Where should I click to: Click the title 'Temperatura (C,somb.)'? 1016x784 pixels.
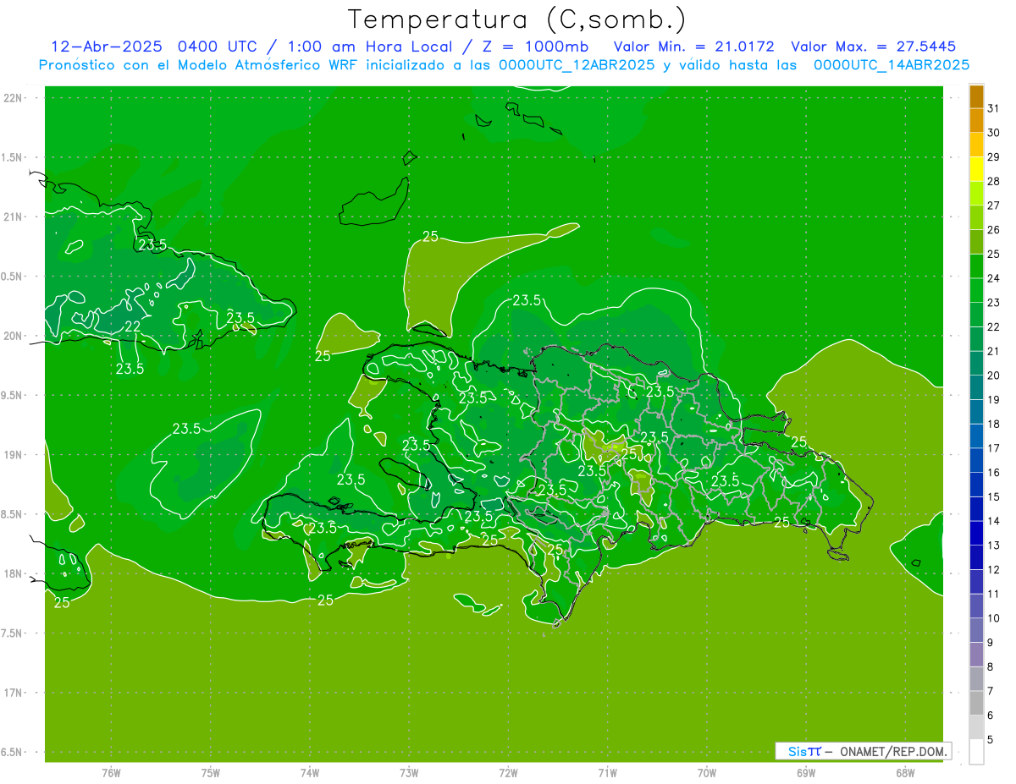[x=516, y=19]
